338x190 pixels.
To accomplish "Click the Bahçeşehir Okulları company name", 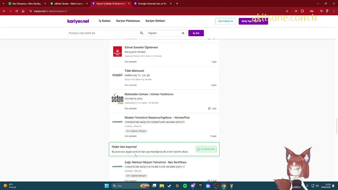I will [x=135, y=52].
